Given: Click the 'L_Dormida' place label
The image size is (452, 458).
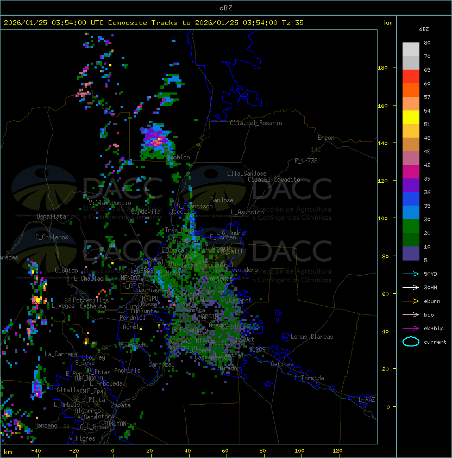Looking at the screenshot, I should pyautogui.click(x=309, y=378).
